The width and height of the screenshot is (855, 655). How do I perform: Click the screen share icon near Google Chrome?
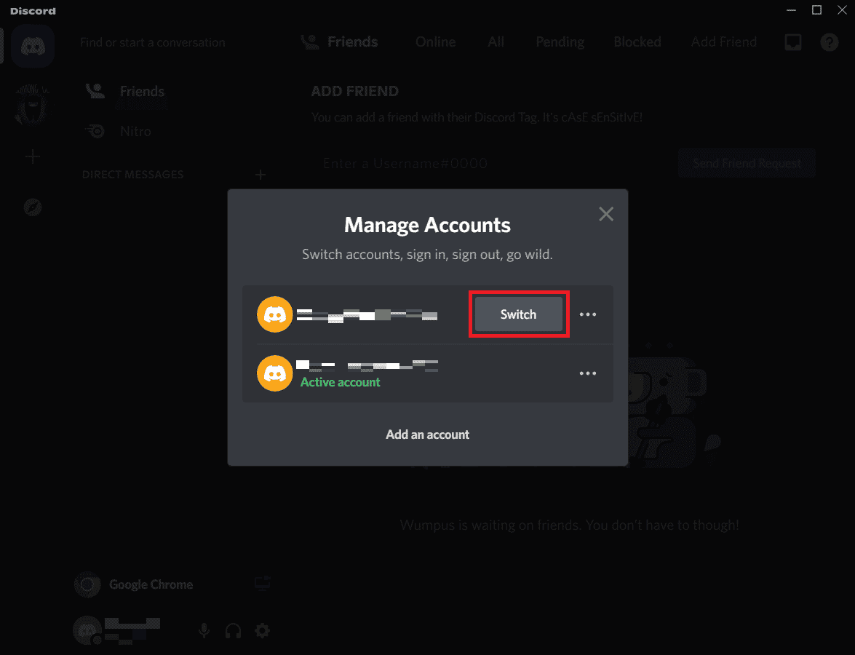point(261,582)
